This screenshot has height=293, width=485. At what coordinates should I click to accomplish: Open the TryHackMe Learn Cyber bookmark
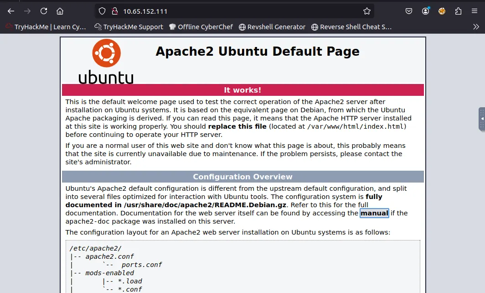[x=46, y=27]
